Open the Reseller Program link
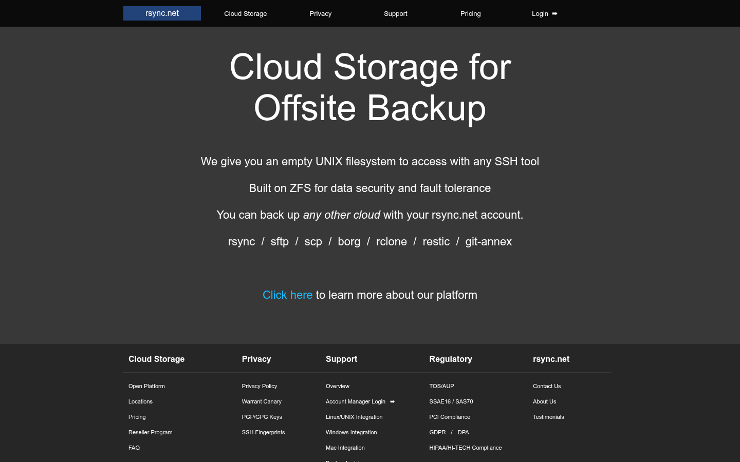This screenshot has height=462, width=740. (x=151, y=432)
